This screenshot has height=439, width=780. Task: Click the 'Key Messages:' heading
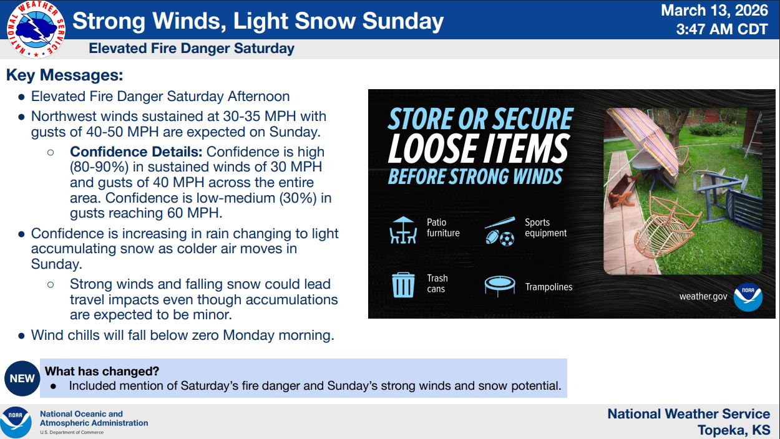click(64, 75)
